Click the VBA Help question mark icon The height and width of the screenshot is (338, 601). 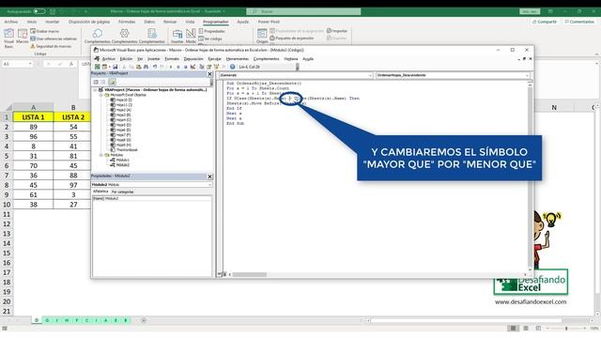232,67
